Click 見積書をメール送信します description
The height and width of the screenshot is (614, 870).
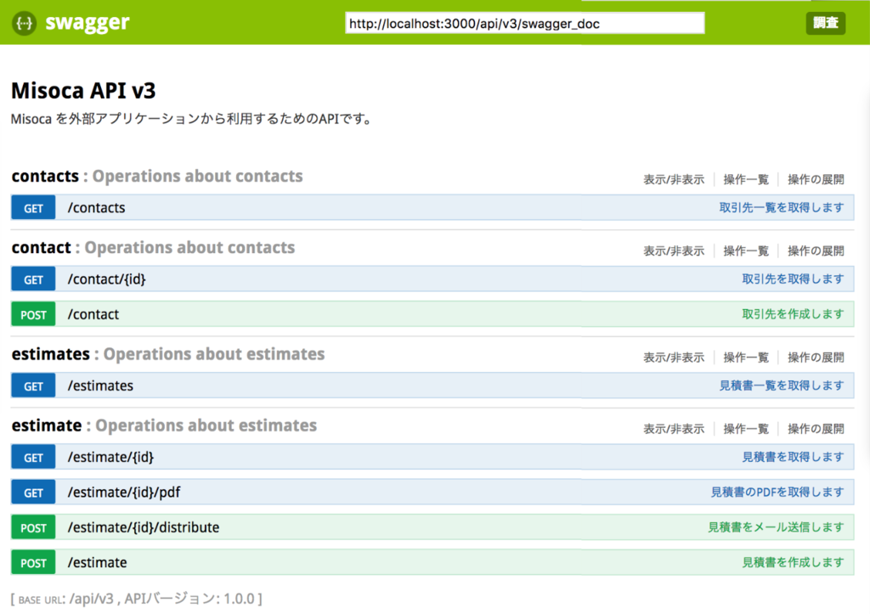(x=776, y=527)
